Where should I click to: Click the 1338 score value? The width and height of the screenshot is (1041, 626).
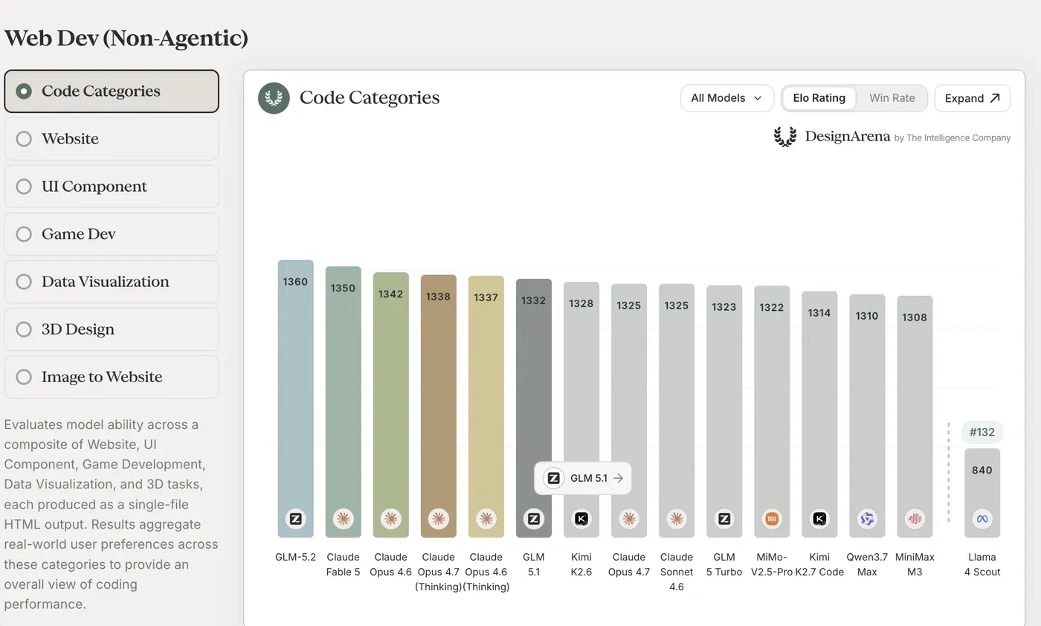[438, 297]
